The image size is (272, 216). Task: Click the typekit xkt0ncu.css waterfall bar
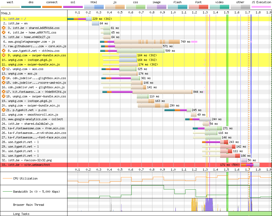(132, 51)
